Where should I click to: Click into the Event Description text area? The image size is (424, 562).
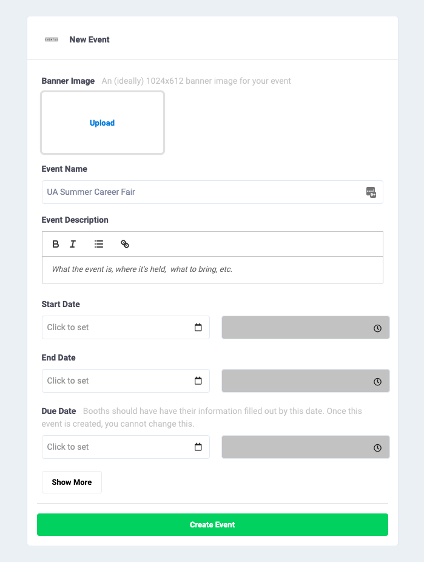(x=212, y=269)
